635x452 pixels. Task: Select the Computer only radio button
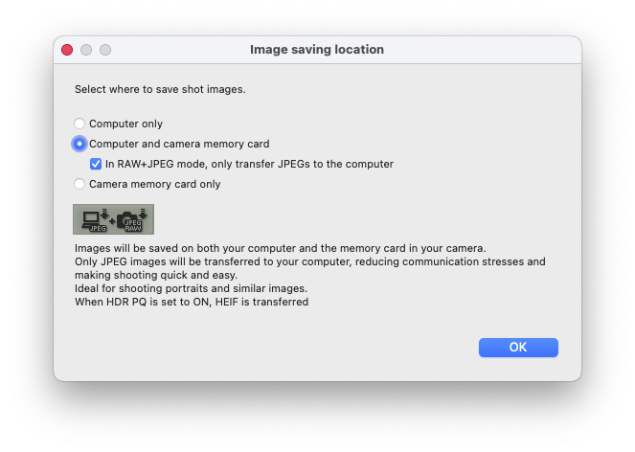click(x=79, y=124)
